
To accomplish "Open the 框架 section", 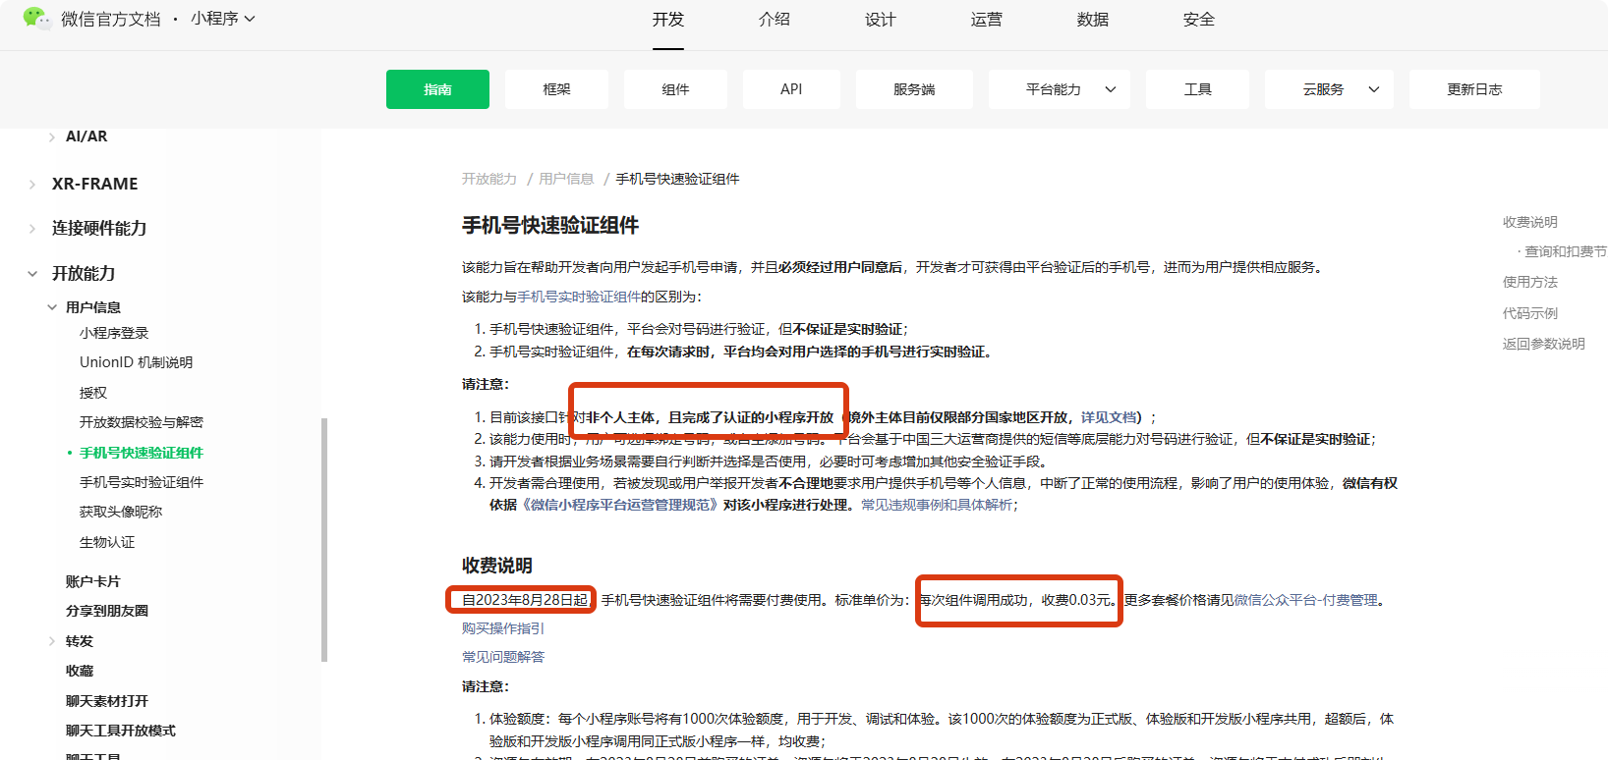I will click(x=556, y=89).
